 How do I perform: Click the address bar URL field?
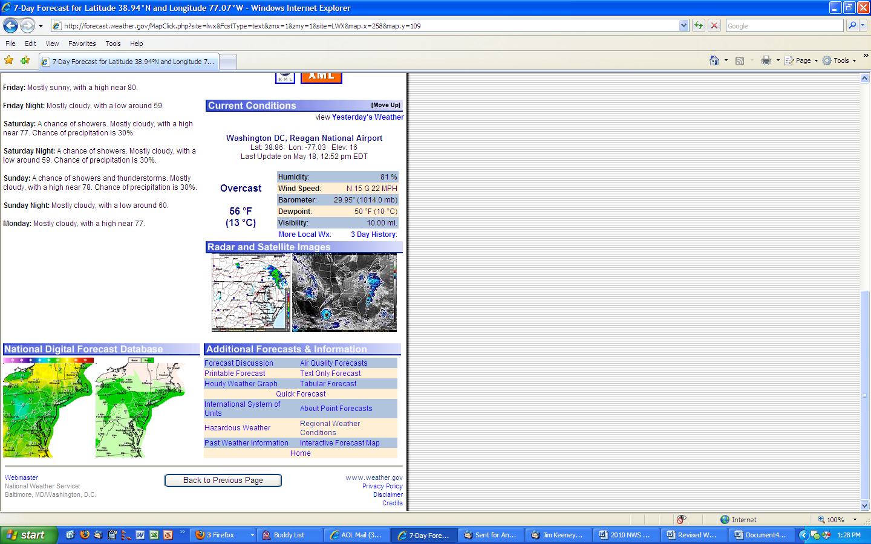(x=370, y=25)
